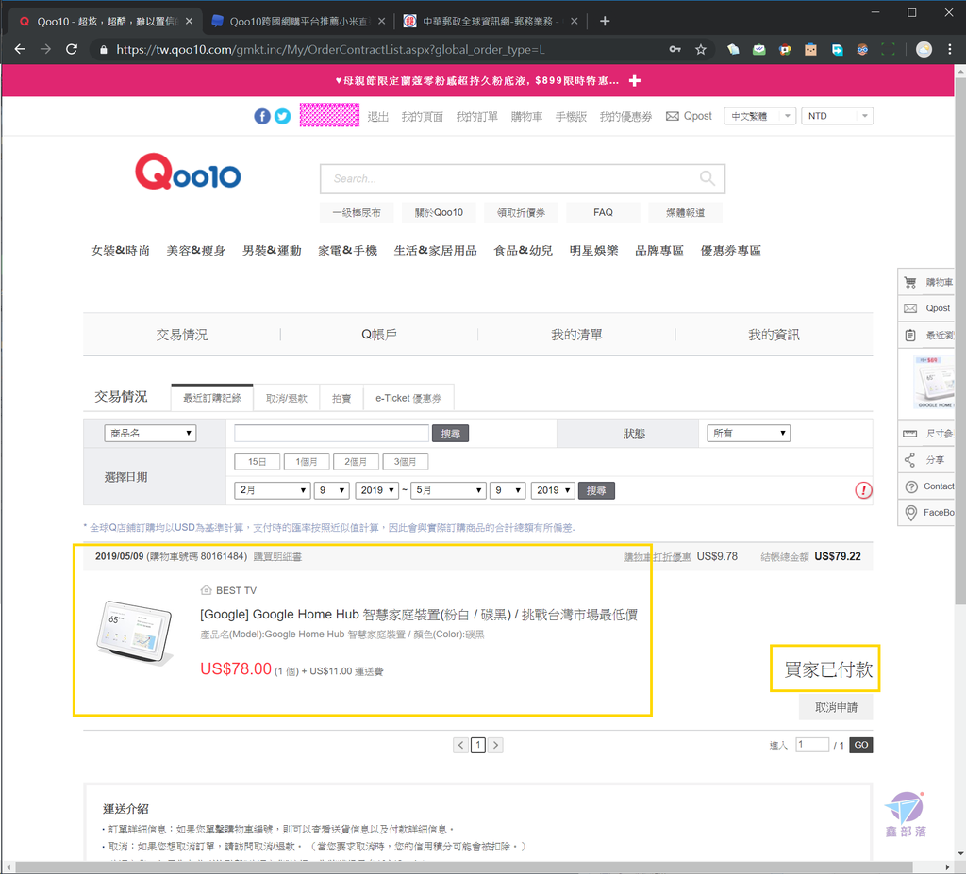Open start month 2月 dropdown
The image size is (966, 874).
(x=272, y=490)
